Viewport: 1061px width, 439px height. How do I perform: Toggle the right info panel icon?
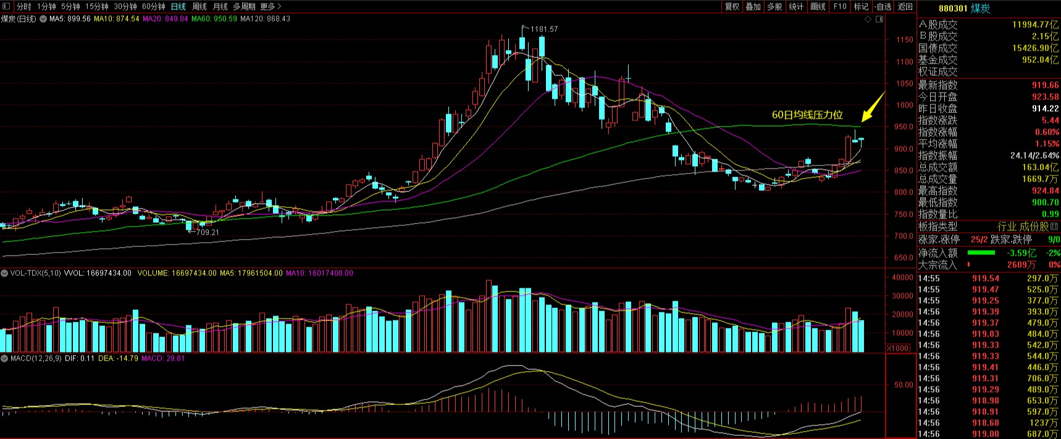coord(880,19)
